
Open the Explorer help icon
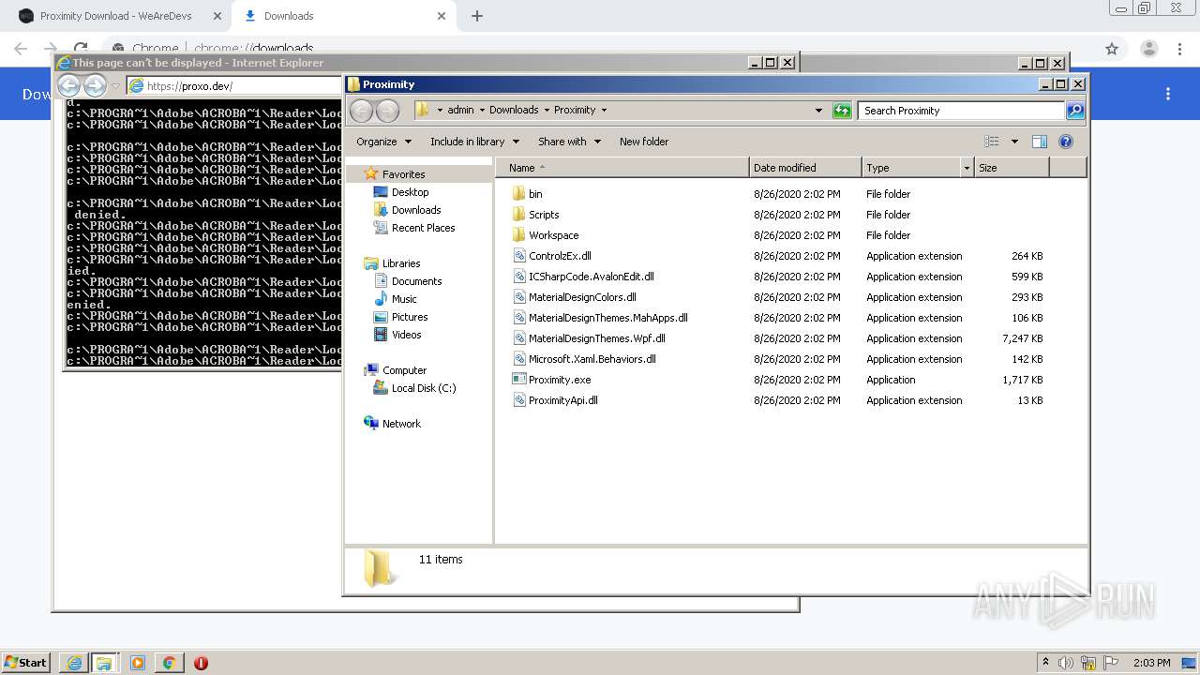point(1065,142)
